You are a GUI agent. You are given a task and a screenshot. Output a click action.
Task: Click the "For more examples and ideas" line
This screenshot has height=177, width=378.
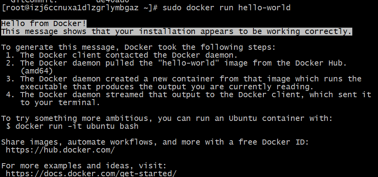click(x=84, y=166)
